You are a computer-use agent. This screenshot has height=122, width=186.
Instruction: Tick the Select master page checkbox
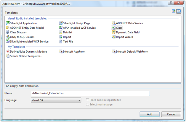(87, 104)
